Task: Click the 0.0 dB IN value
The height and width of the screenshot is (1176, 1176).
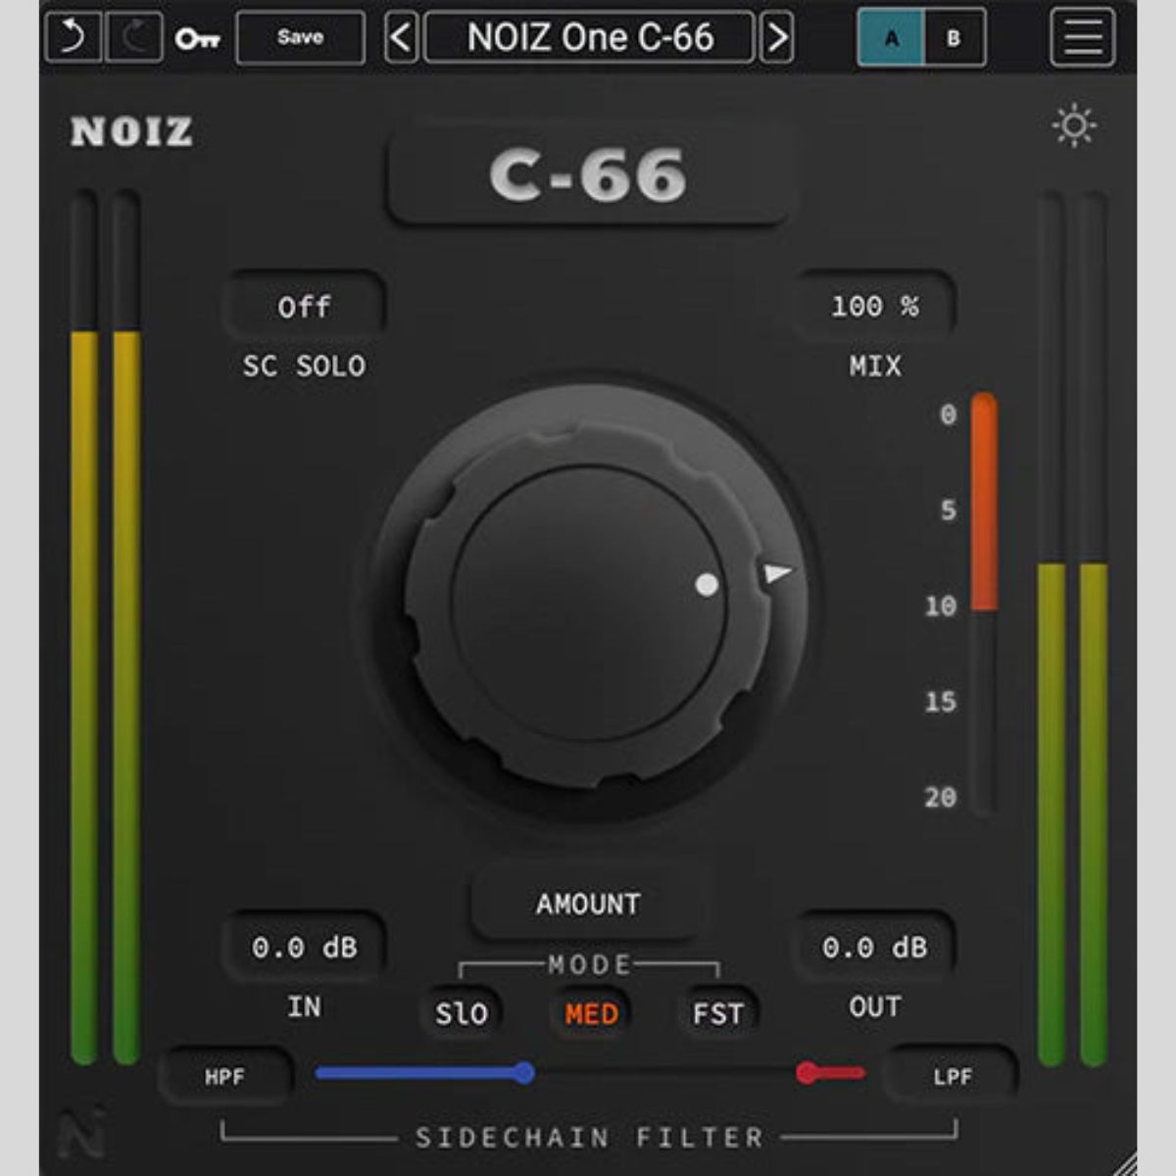Action: pyautogui.click(x=304, y=948)
